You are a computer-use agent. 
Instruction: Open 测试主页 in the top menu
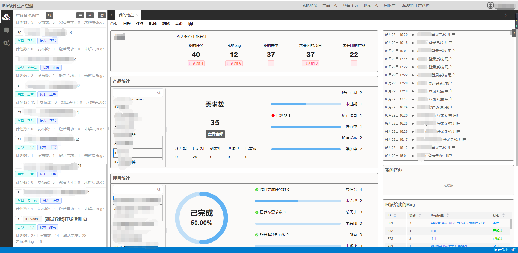pos(371,5)
